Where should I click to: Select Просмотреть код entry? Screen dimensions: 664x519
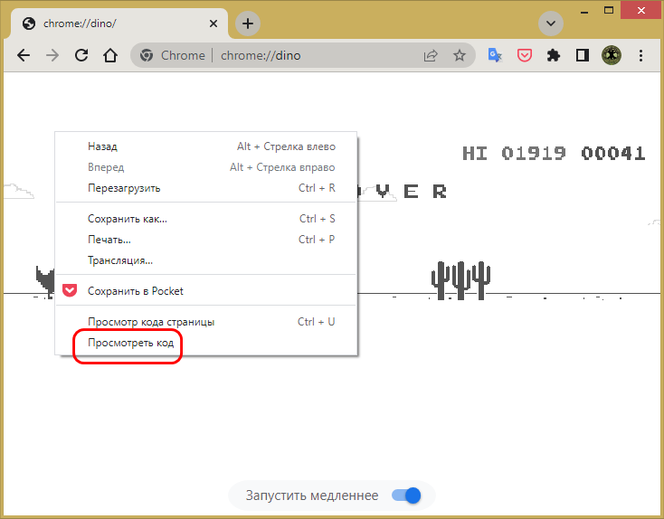(x=206, y=343)
